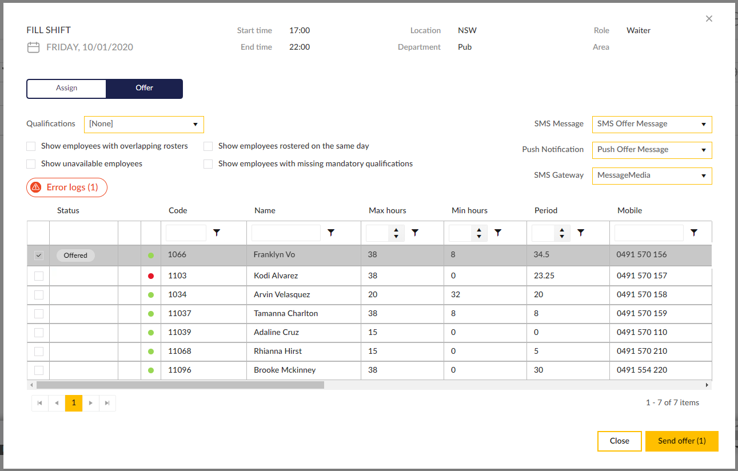Click the horizontal scrollbar thumb under the grid
The height and width of the screenshot is (471, 738).
point(180,385)
